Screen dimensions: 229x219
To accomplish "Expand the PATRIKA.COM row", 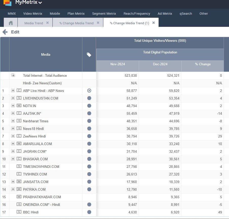I will [x=13, y=189].
